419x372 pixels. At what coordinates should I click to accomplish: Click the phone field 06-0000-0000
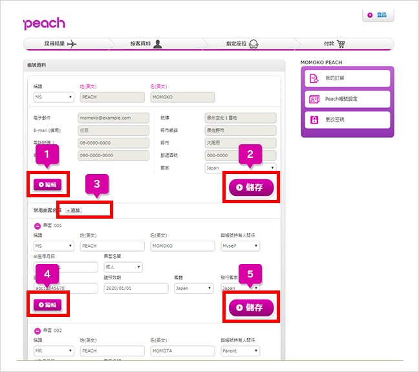pos(114,143)
